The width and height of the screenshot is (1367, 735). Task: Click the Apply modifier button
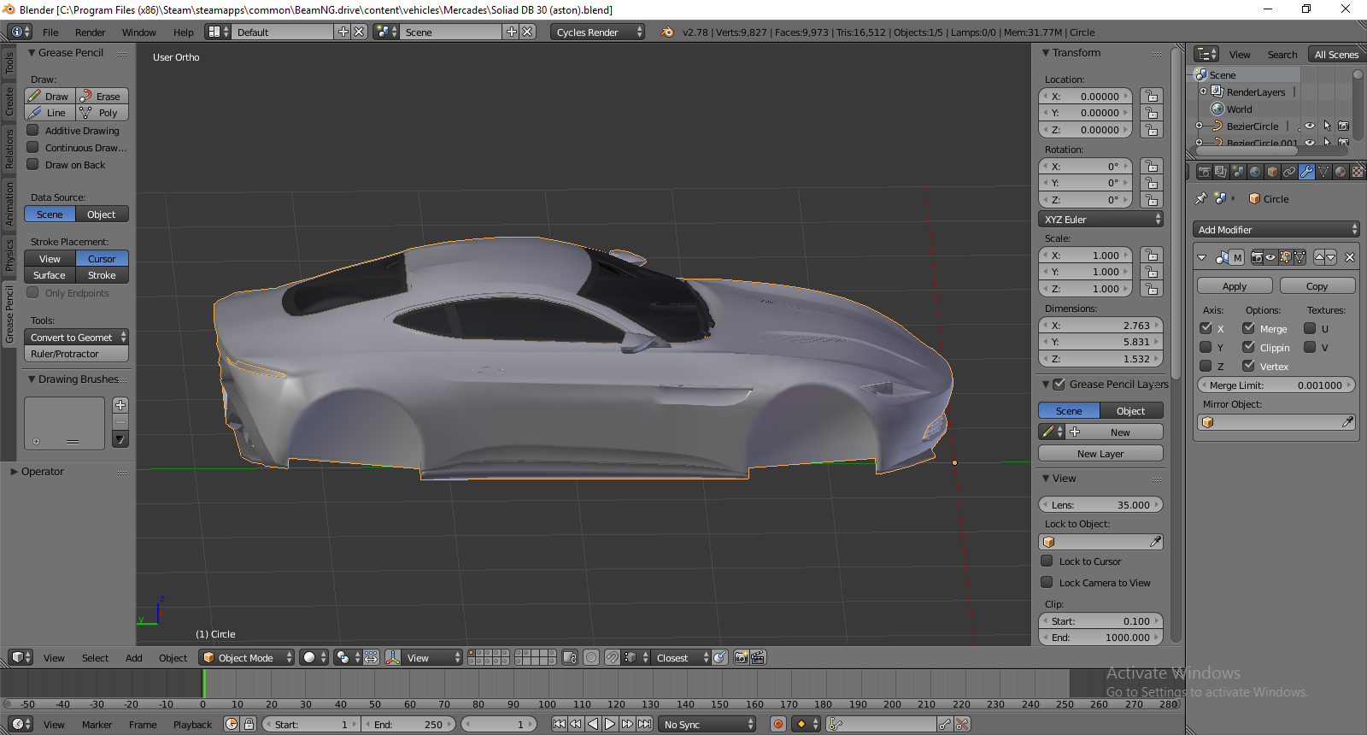coord(1235,286)
